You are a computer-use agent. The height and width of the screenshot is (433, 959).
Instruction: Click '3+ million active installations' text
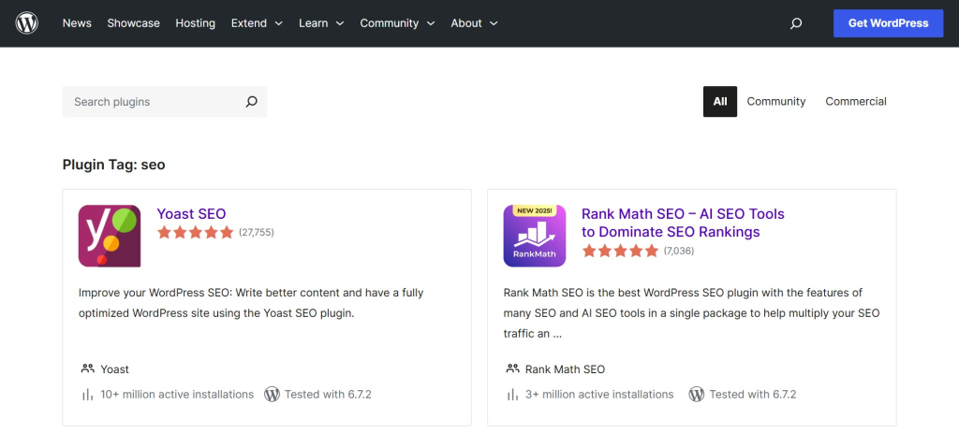pyautogui.click(x=599, y=395)
